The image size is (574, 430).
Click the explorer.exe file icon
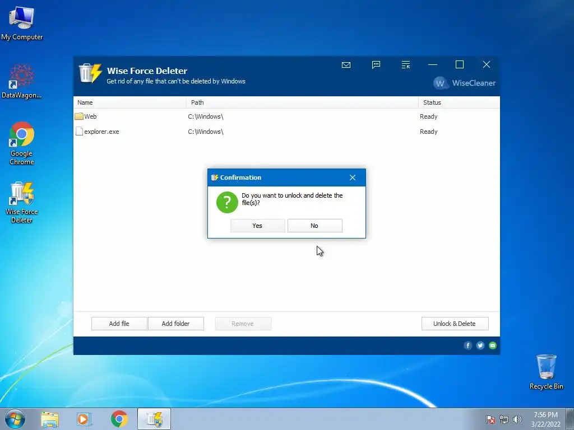(x=79, y=131)
